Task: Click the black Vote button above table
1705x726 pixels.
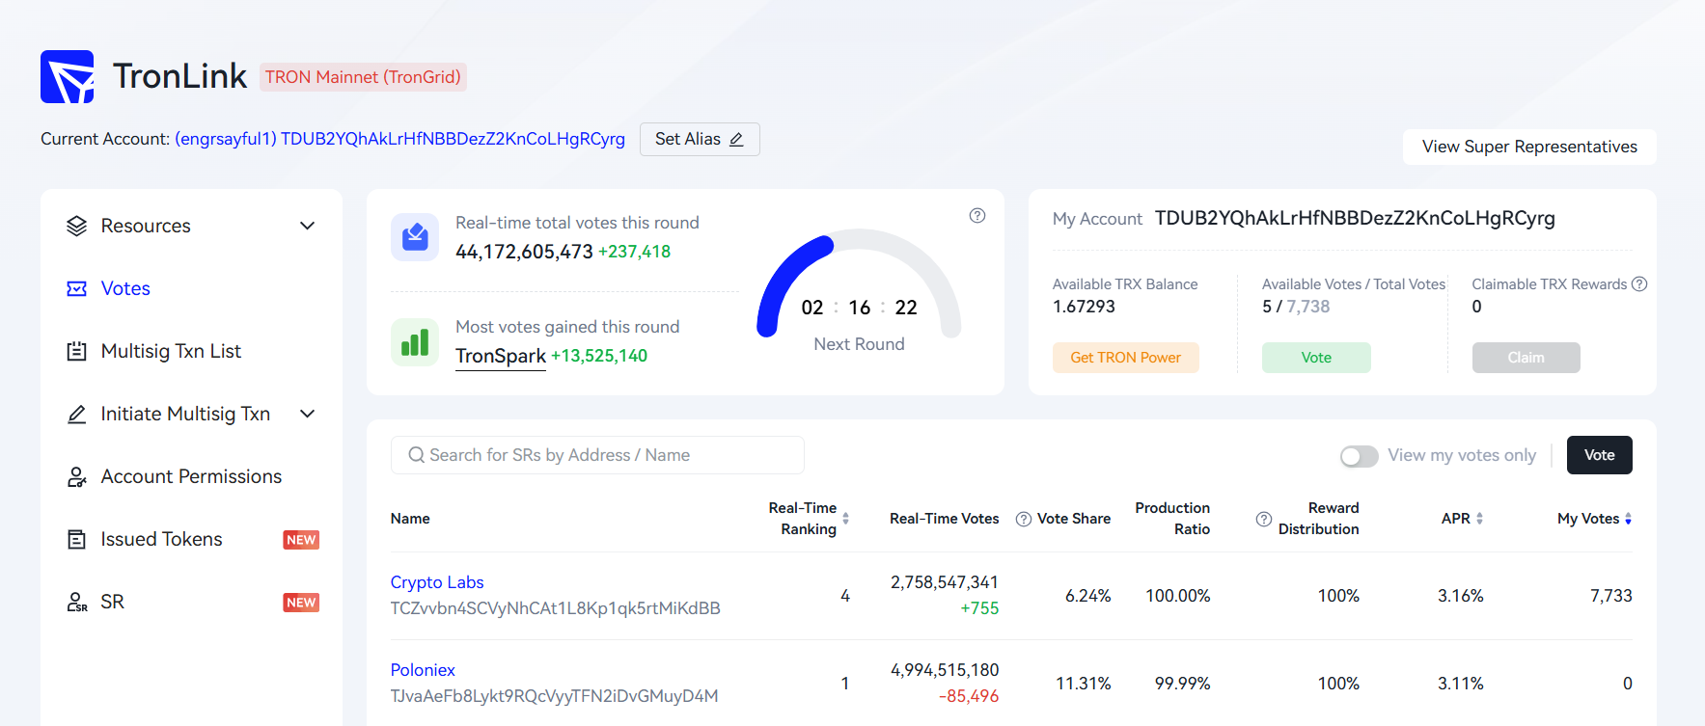Action: pos(1599,455)
